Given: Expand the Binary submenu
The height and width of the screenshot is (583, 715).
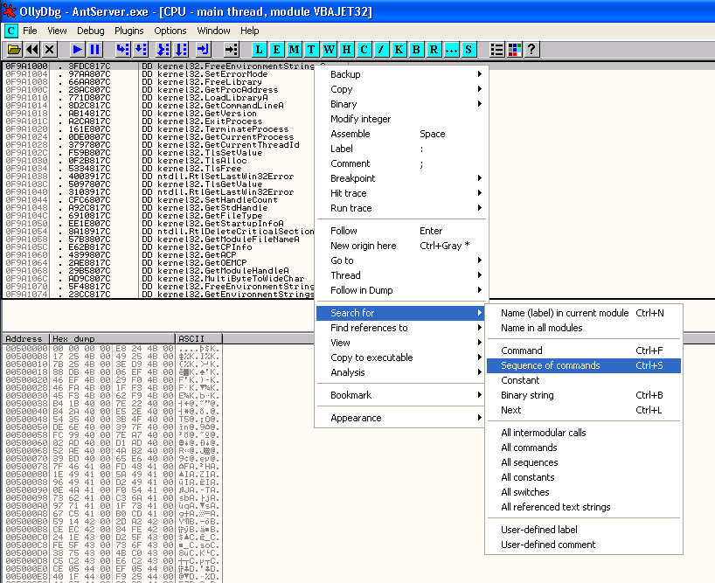Looking at the screenshot, I should (402, 104).
